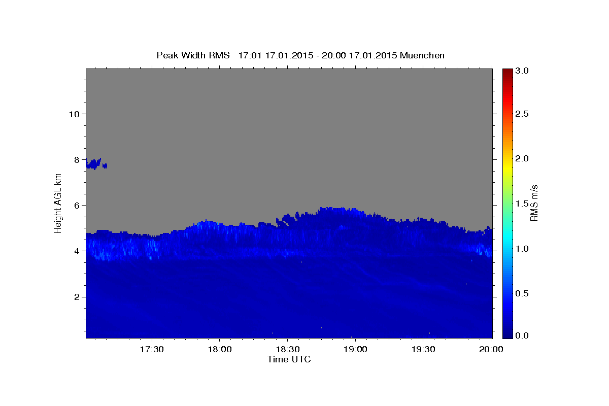Click the 18:30 time tick label
Screen dimensions: 609x406
click(287, 350)
